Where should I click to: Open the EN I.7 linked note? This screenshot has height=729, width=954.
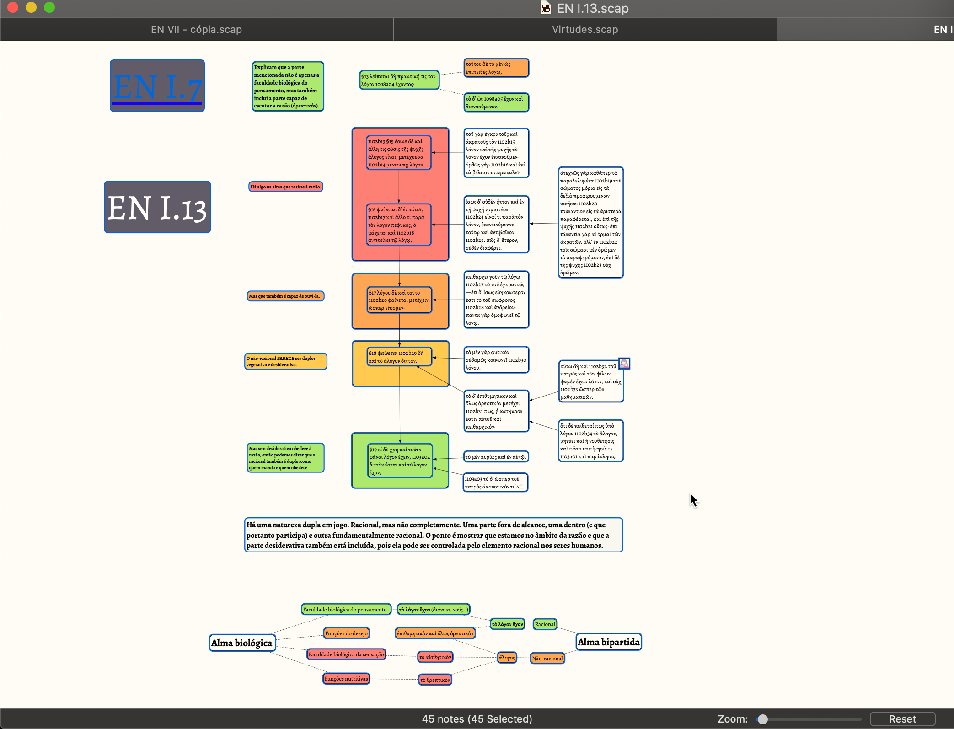tap(157, 86)
